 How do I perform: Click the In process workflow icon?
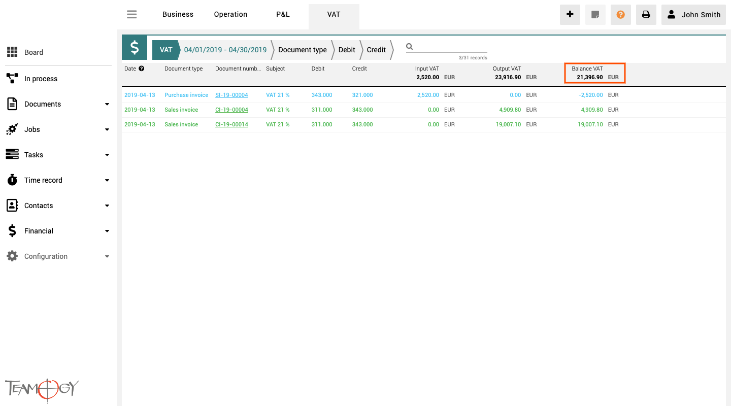point(12,79)
